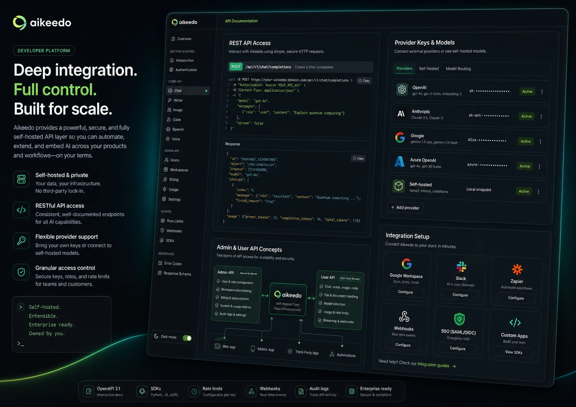
Task: Click the Add provider button
Action: (405, 208)
